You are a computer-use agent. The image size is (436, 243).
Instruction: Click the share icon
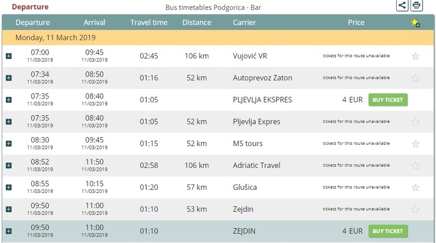tap(403, 5)
